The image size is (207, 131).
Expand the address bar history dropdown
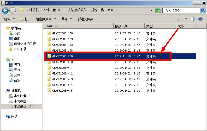click(x=152, y=10)
